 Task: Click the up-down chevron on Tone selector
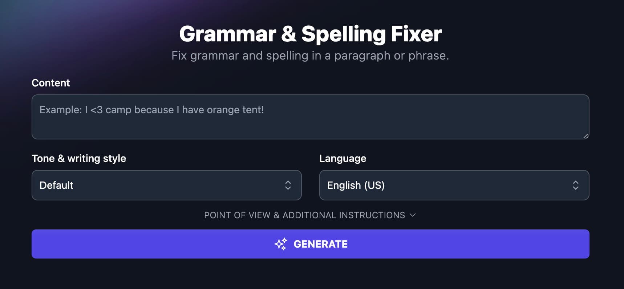287,185
